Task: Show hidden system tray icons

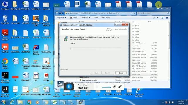Action: point(163,102)
